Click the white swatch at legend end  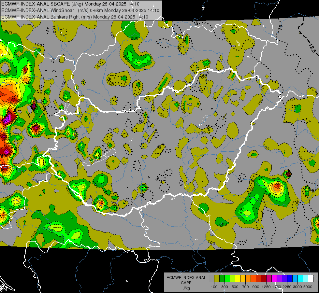pyautogui.click(x=311, y=279)
